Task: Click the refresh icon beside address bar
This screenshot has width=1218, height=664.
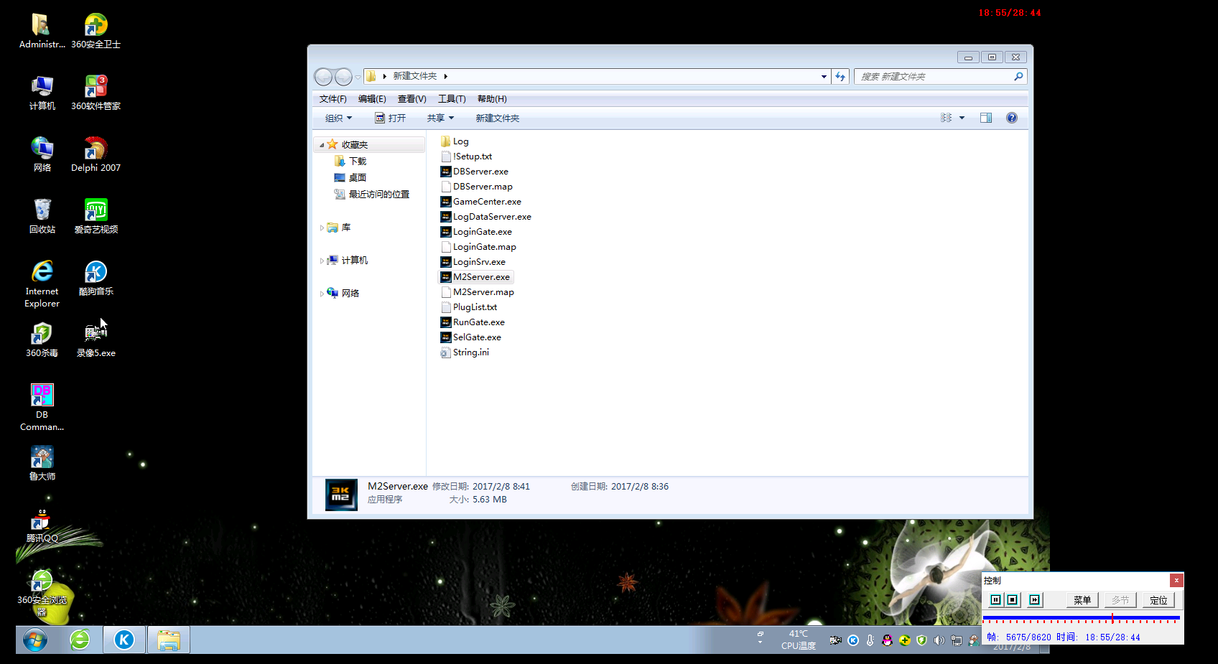Action: pyautogui.click(x=840, y=77)
